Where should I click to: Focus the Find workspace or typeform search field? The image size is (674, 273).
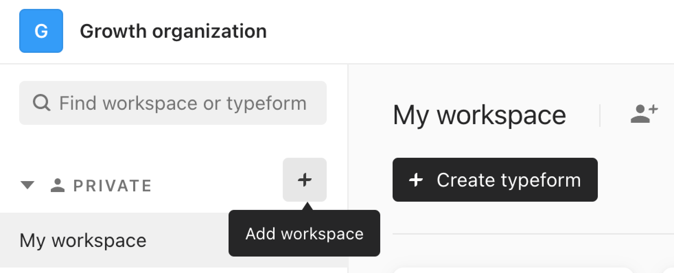click(x=173, y=103)
